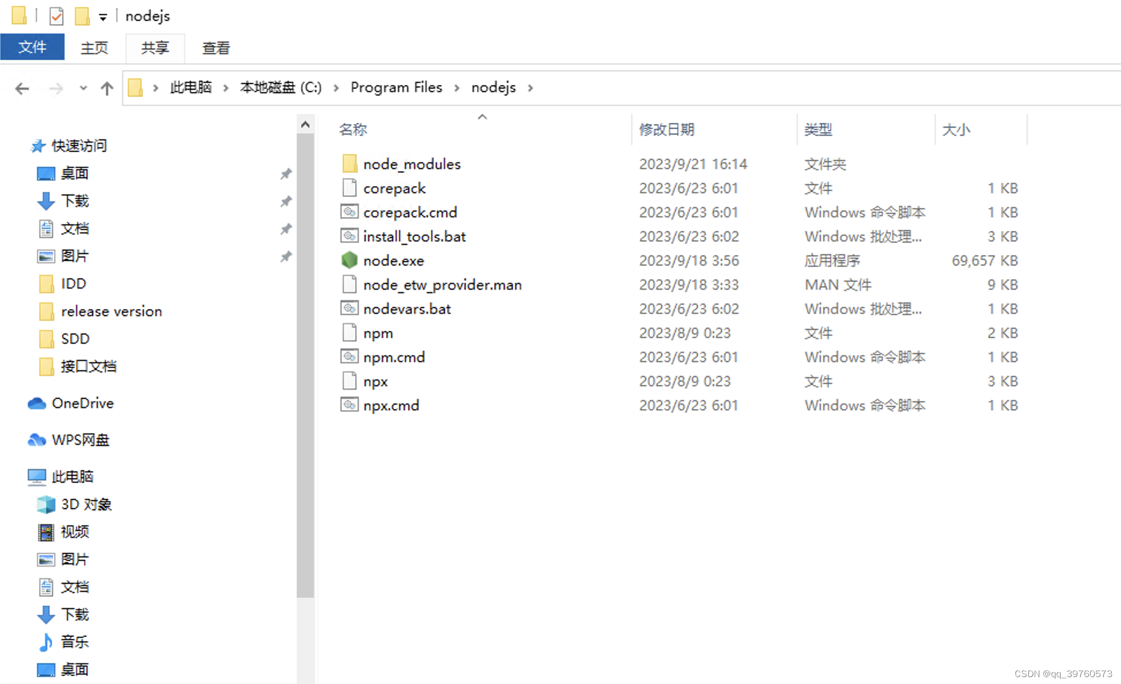This screenshot has width=1121, height=684.
Task: Open the Quick Access Toolbar dropdown arrow
Action: coord(103,17)
